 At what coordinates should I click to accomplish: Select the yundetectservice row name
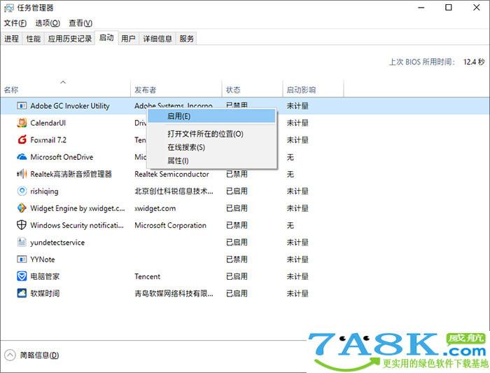pyautogui.click(x=57, y=242)
